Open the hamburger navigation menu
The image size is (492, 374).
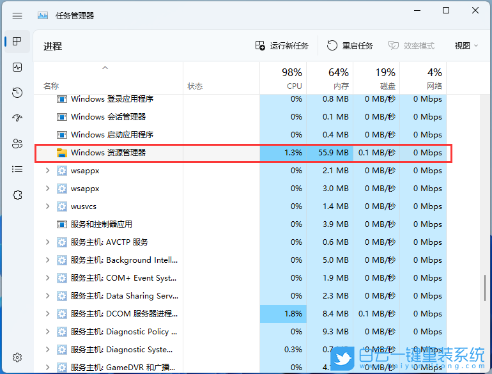(x=17, y=16)
